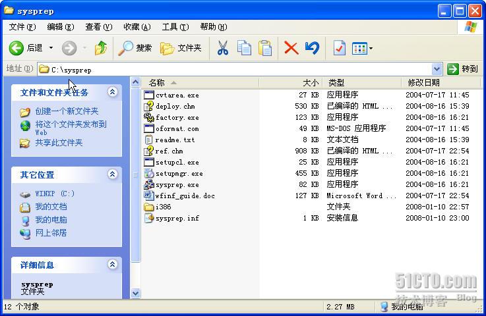
Task: Expand the address bar dropdown arrow
Action: 437,69
